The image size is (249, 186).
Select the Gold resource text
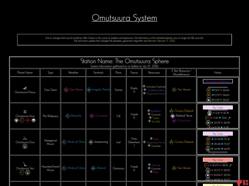(156, 139)
